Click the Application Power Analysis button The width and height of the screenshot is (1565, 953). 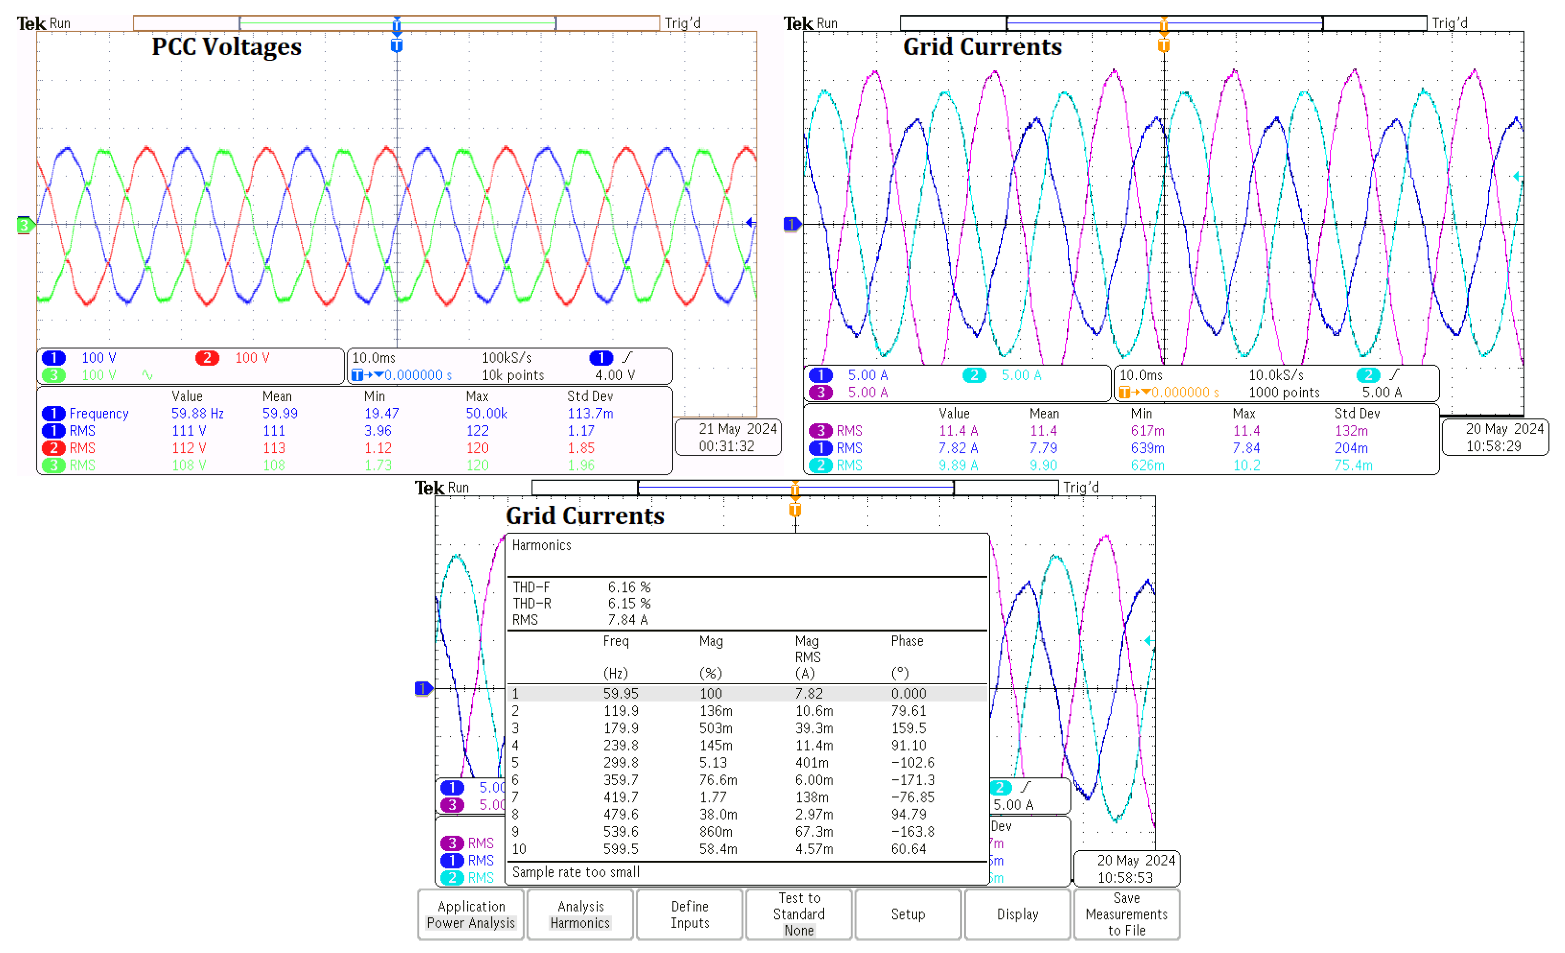point(471,914)
